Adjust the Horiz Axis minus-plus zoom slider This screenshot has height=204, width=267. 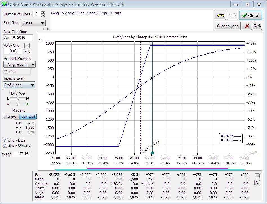18,104
